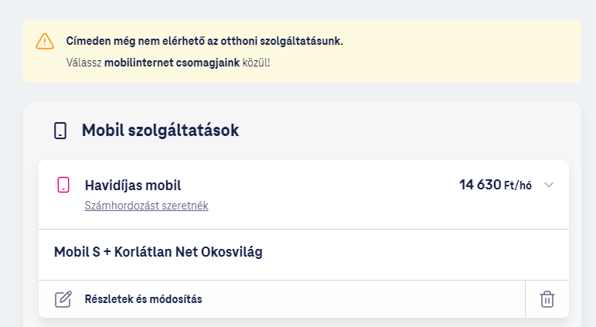596x327 pixels.
Task: Click the yellow warning triangle icon
Action: 45,41
